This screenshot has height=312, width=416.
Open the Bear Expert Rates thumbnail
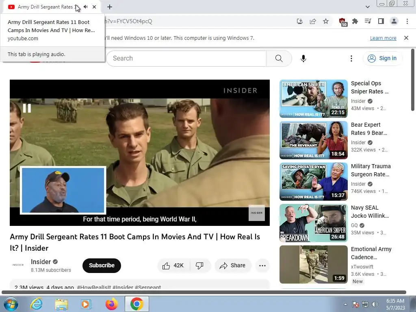pos(313,140)
